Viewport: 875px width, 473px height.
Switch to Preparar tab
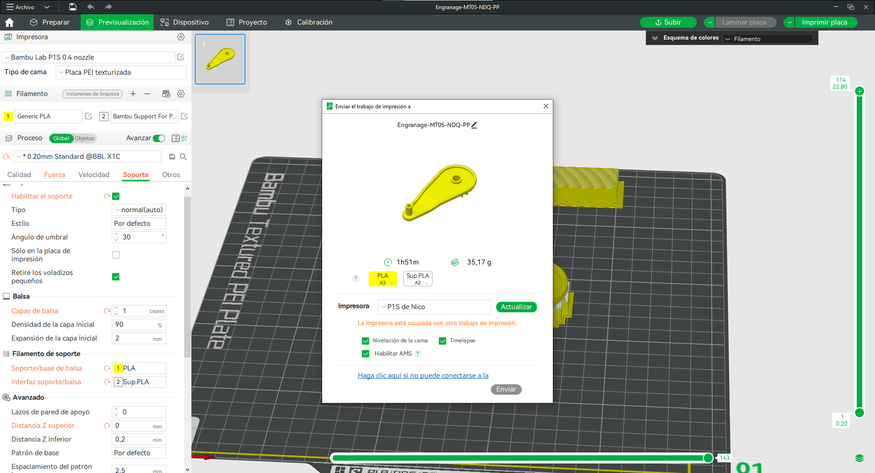pos(50,22)
